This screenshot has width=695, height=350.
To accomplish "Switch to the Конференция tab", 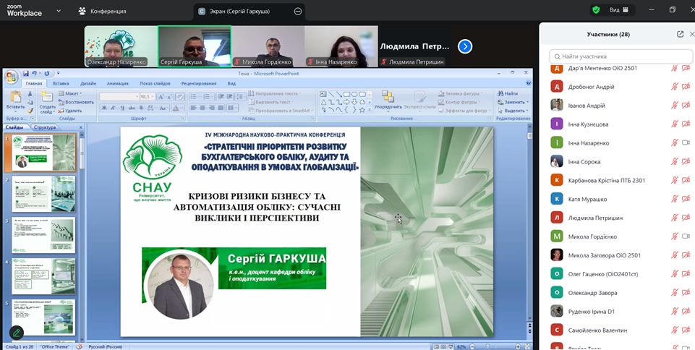I will tap(102, 12).
